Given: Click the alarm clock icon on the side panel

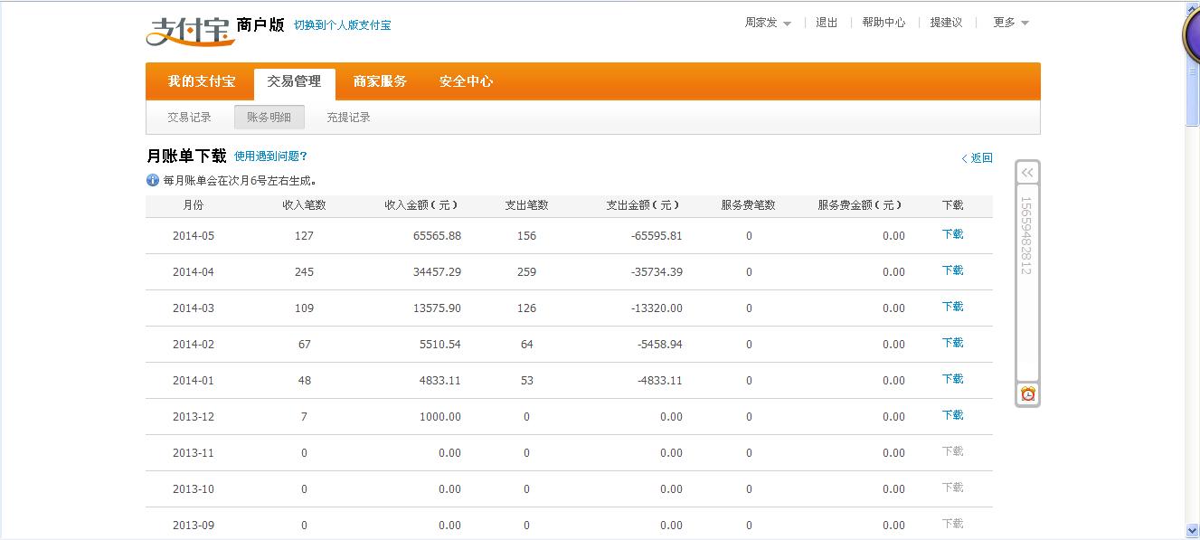Looking at the screenshot, I should [1027, 393].
